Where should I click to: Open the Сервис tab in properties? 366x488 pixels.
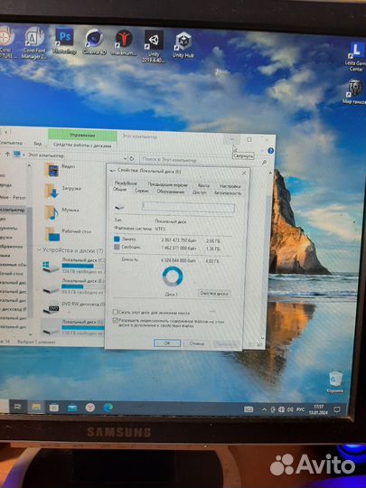coord(142,191)
